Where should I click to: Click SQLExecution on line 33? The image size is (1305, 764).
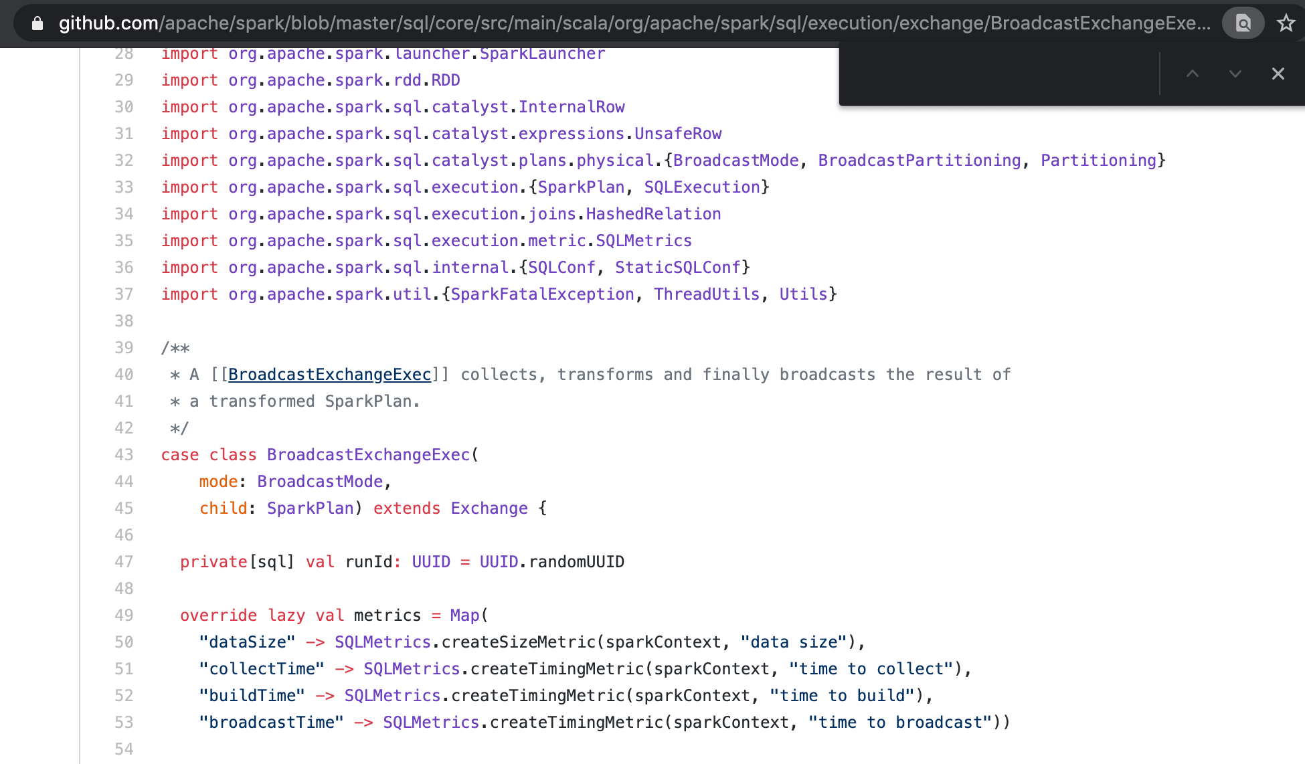tap(702, 187)
